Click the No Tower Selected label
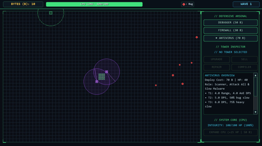The width and height of the screenshot is (262, 146). pos(230,52)
